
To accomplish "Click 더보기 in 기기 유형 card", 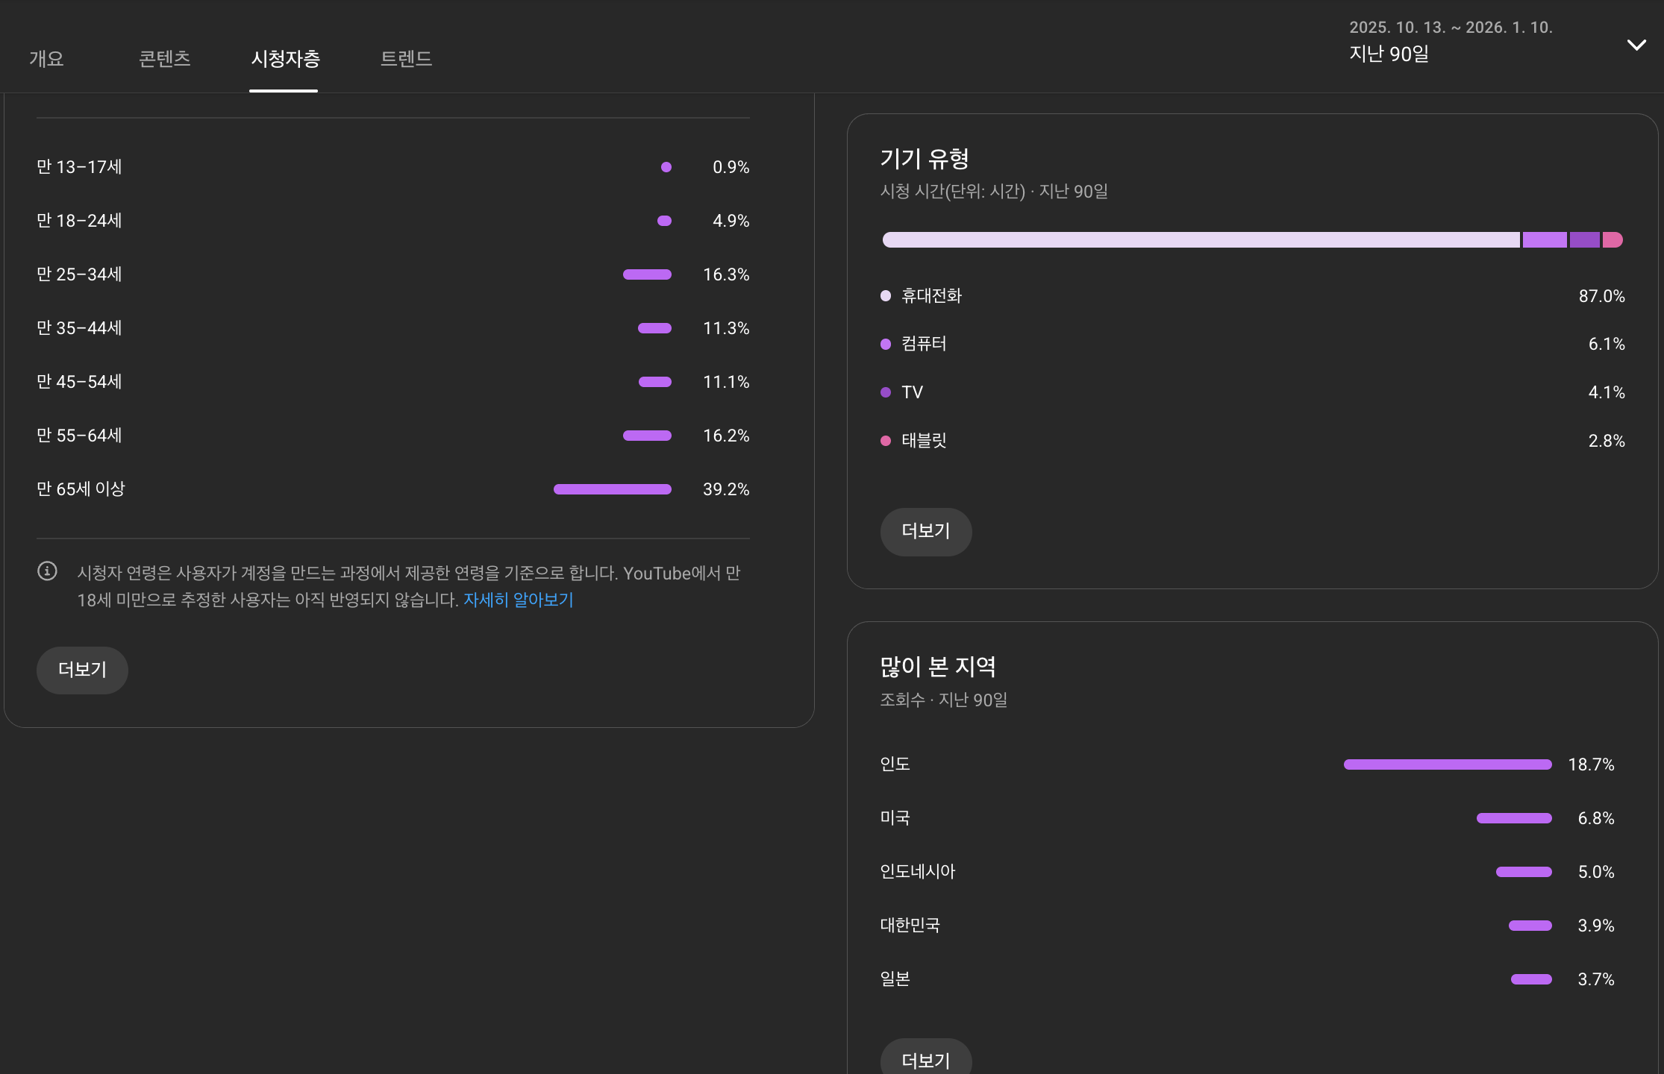I will (925, 531).
